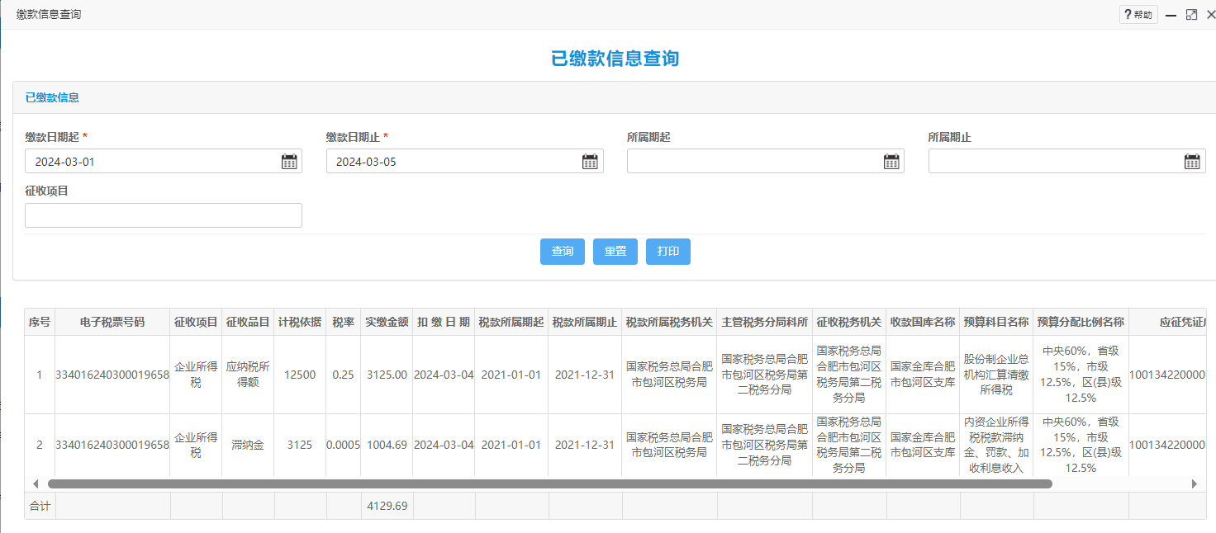Select the 已缴款信息 panel header
Screen dimensions: 1216x533
click(53, 97)
